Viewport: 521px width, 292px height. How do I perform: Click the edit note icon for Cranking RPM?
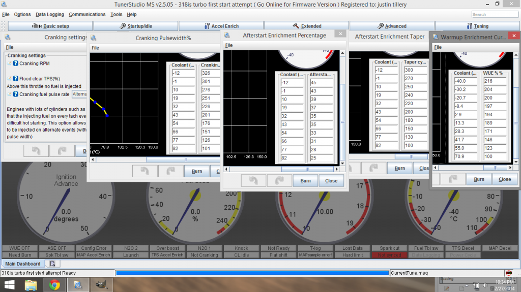point(9,63)
